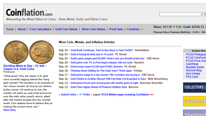
Task: Click the Physical Silver Premium text
Action: 179,32
